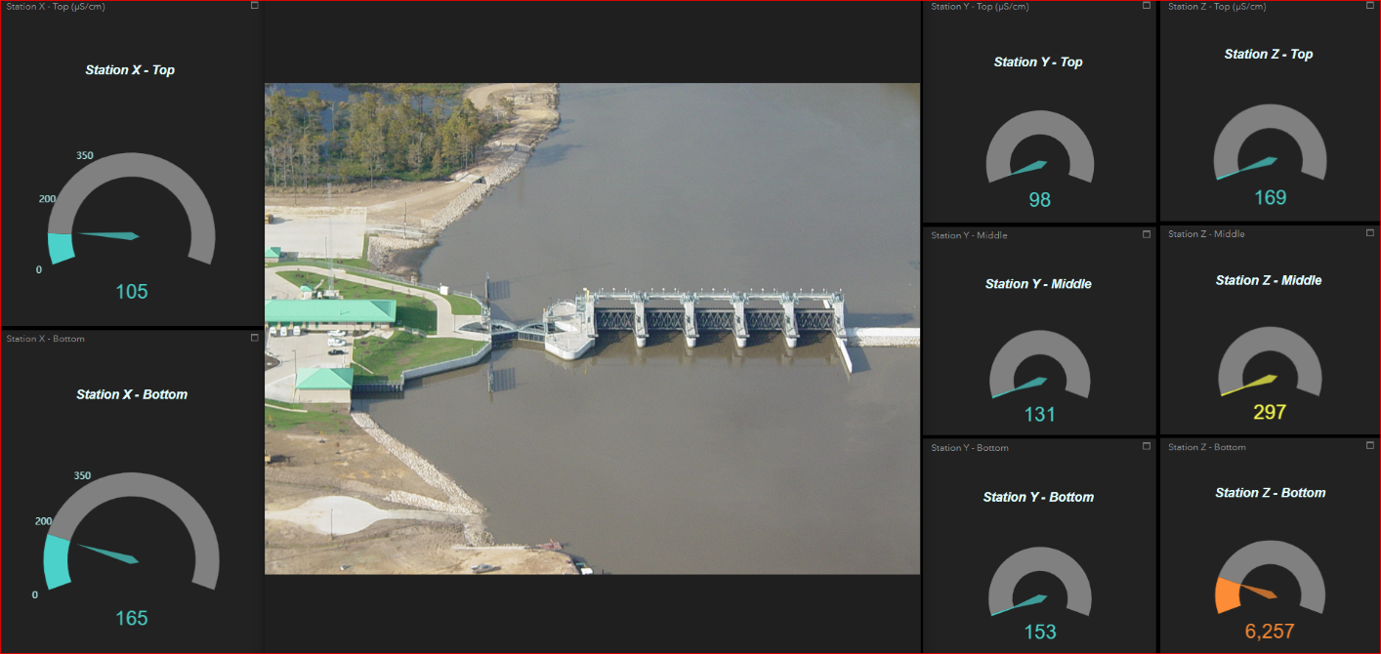The height and width of the screenshot is (654, 1381).
Task: Click small gray panel title 'Station Y - Middle'
Action: [x=969, y=235]
